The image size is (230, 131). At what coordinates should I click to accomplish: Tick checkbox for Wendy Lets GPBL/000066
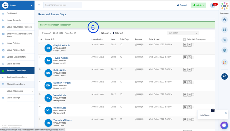[x=193, y=95]
